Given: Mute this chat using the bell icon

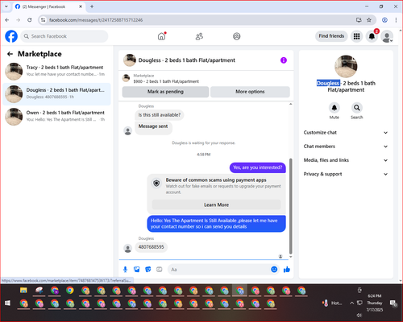Looking at the screenshot, I should tap(334, 108).
